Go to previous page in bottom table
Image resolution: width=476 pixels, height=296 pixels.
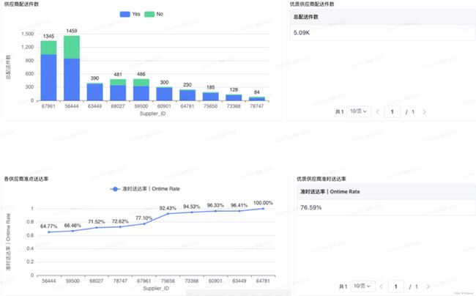[381, 286]
